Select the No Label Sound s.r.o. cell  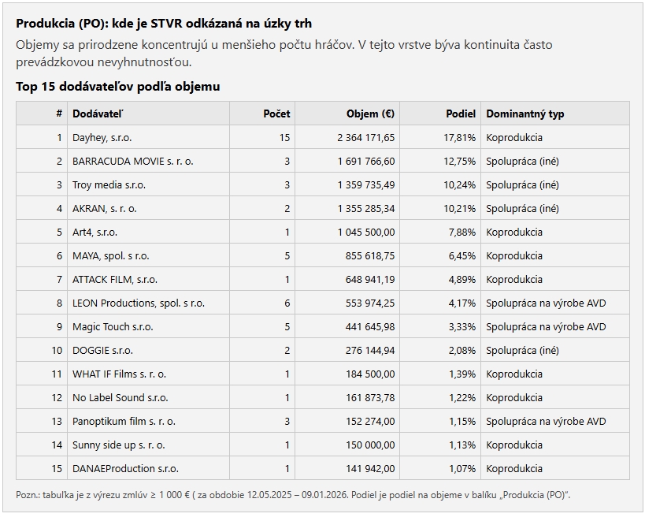[x=120, y=397]
